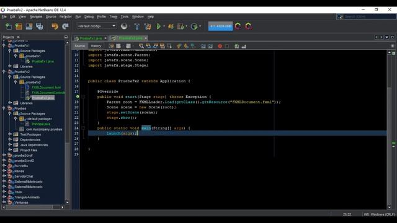Viewport: 397px width, 223px height.
Task: Switch to the History view tab
Action: tap(96, 46)
